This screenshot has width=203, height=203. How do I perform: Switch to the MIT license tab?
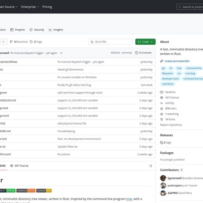[x=19, y=166]
